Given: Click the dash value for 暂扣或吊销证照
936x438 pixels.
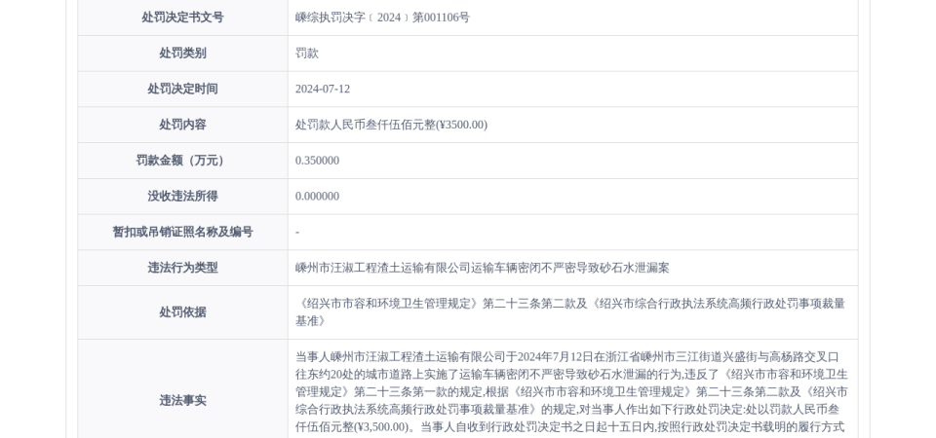Looking at the screenshot, I should click(297, 232).
